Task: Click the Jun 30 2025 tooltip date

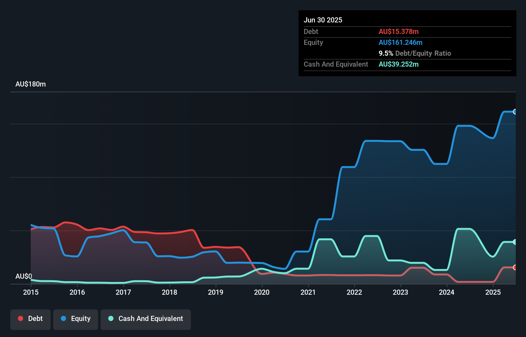Action: pyautogui.click(x=323, y=20)
